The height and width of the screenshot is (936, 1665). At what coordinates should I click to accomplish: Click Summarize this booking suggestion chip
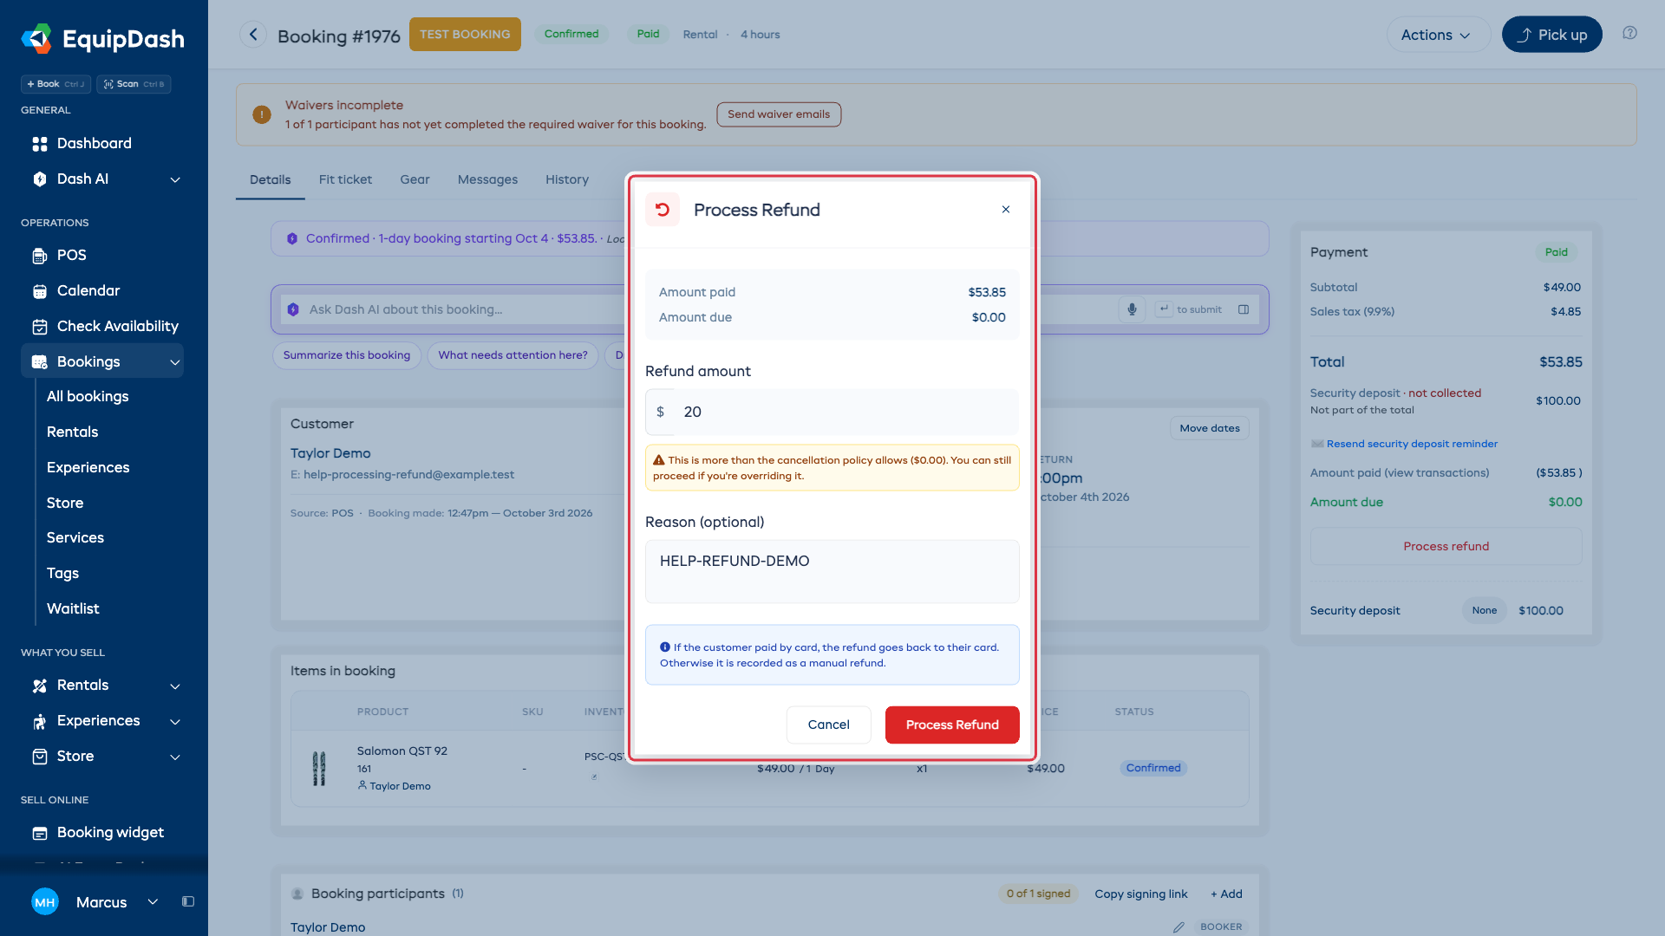tap(347, 355)
